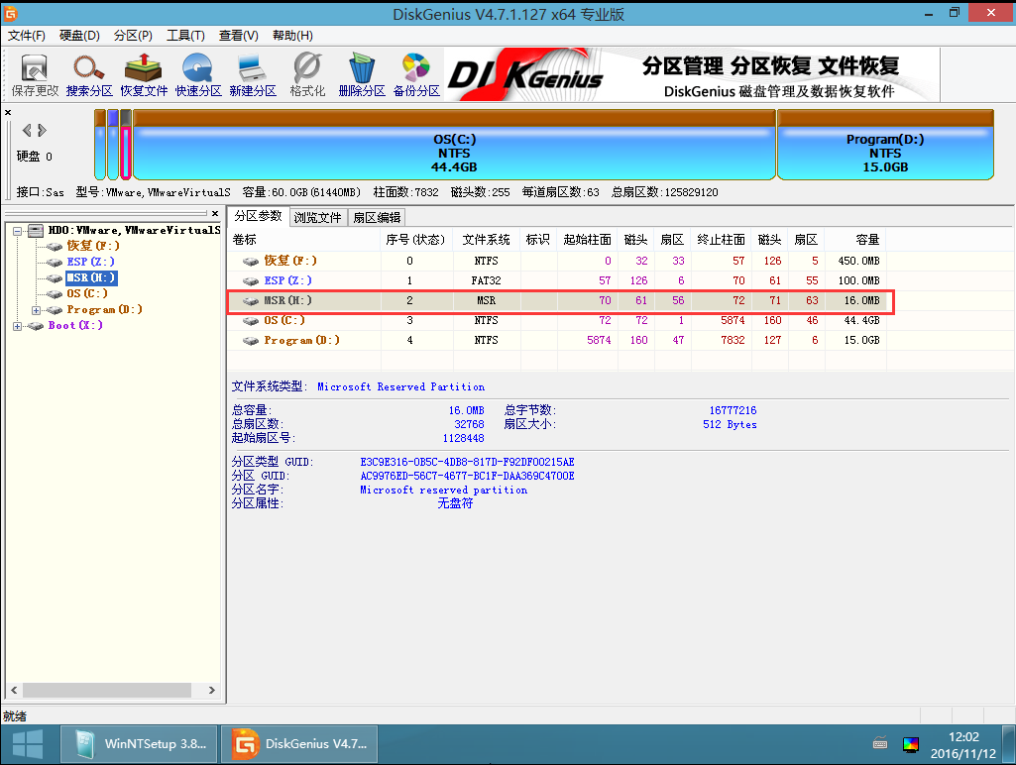Go to previous disk with left arrow
Image resolution: width=1016 pixels, height=765 pixels.
click(27, 130)
